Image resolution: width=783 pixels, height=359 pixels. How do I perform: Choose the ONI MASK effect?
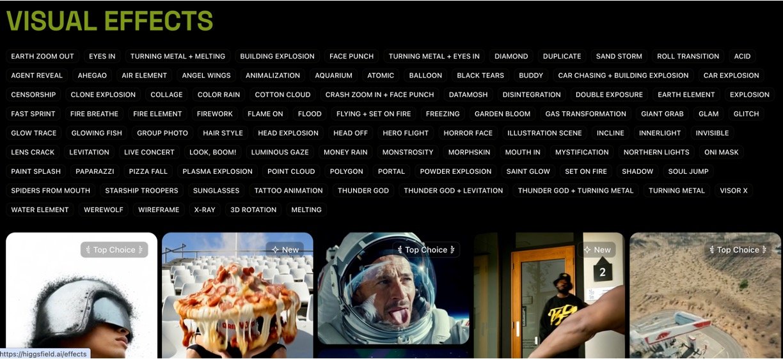[x=722, y=152]
